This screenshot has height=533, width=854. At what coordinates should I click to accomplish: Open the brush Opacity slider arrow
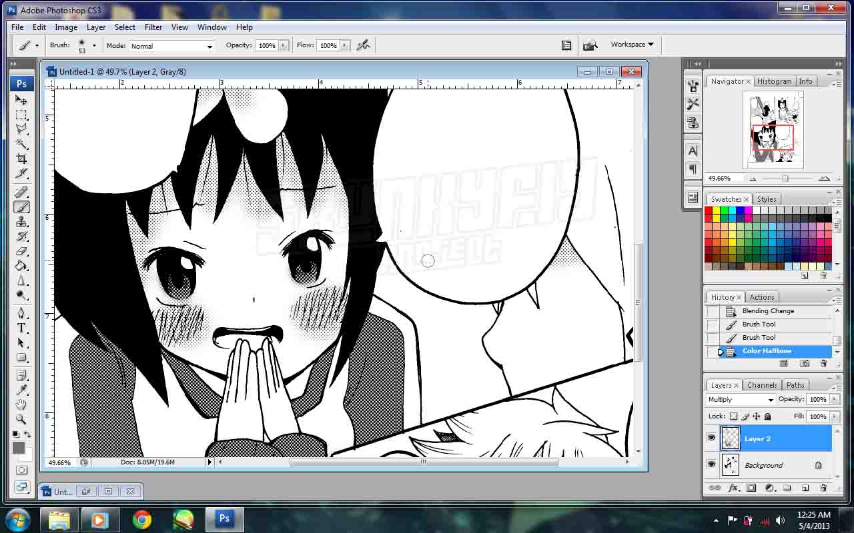coord(284,45)
